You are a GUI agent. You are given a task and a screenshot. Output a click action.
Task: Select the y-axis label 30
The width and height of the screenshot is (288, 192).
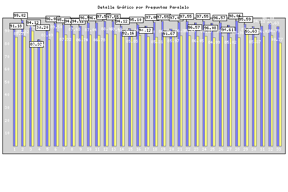pos(7,108)
